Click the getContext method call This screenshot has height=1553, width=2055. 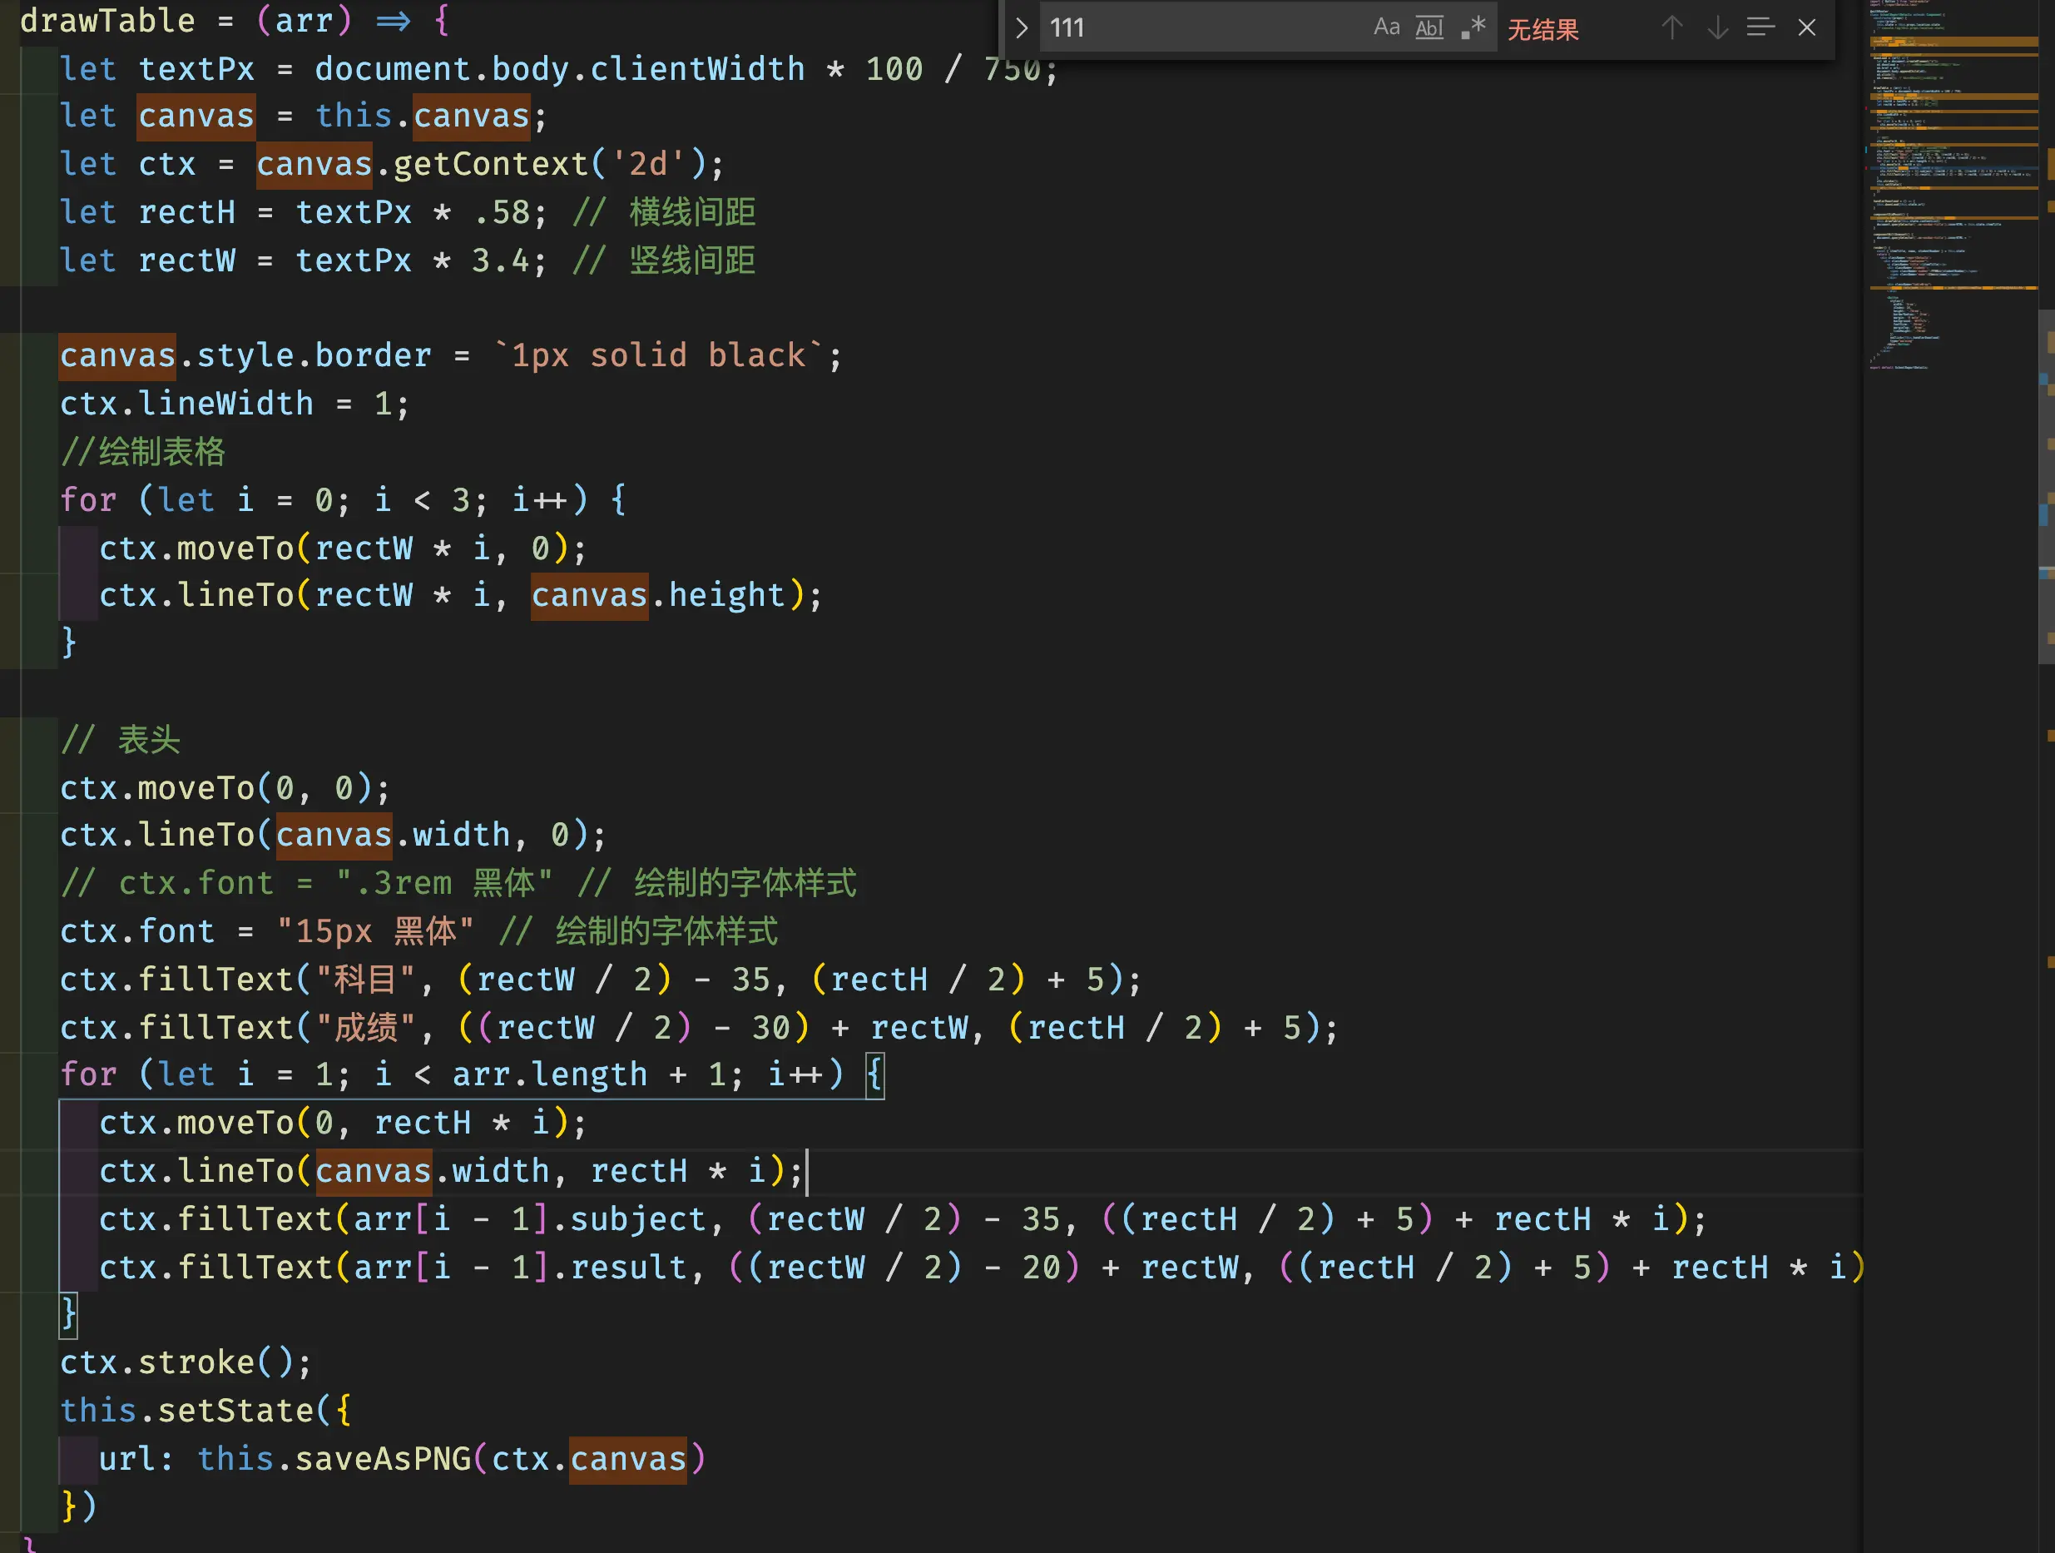pos(491,165)
